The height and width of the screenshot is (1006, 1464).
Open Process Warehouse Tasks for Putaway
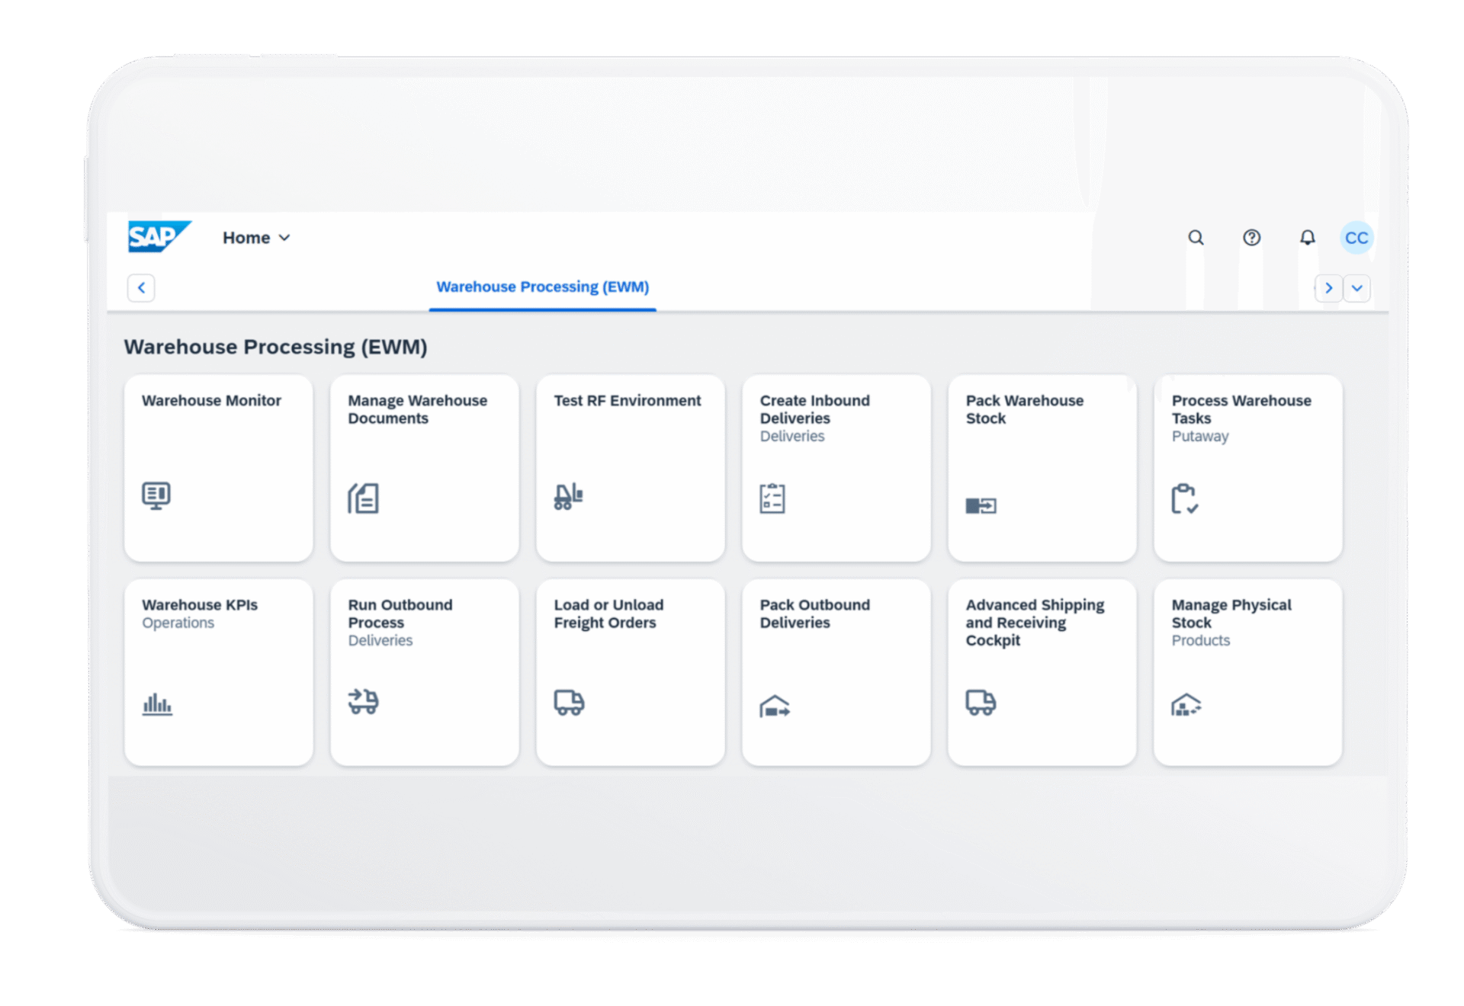pos(1247,469)
